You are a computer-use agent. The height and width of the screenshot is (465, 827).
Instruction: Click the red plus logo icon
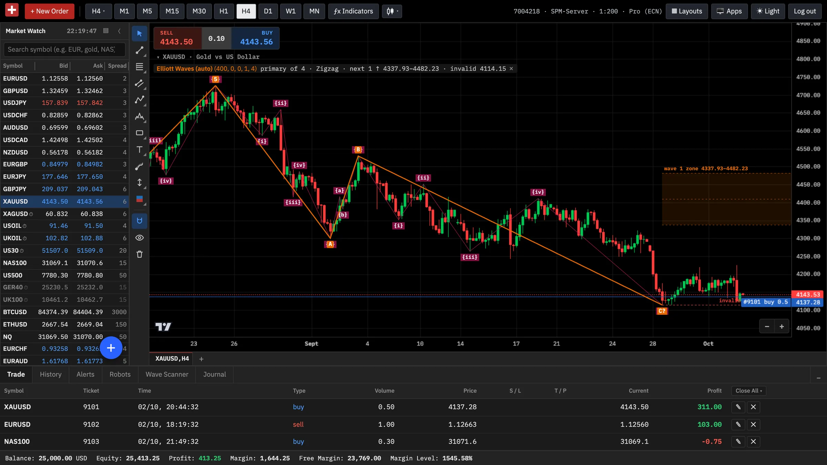point(12,10)
